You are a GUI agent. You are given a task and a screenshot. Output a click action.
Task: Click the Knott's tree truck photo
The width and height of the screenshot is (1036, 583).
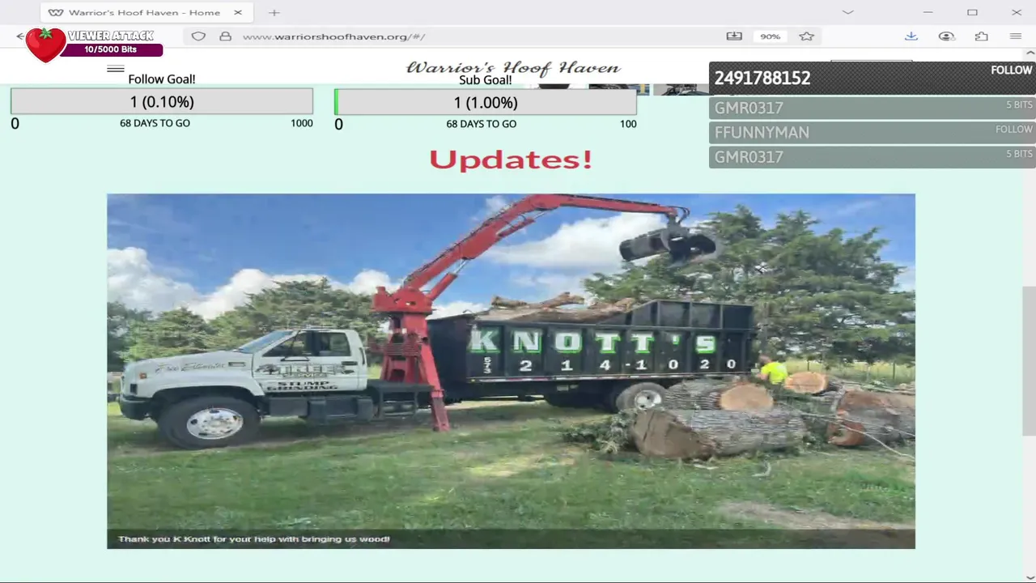(x=511, y=371)
